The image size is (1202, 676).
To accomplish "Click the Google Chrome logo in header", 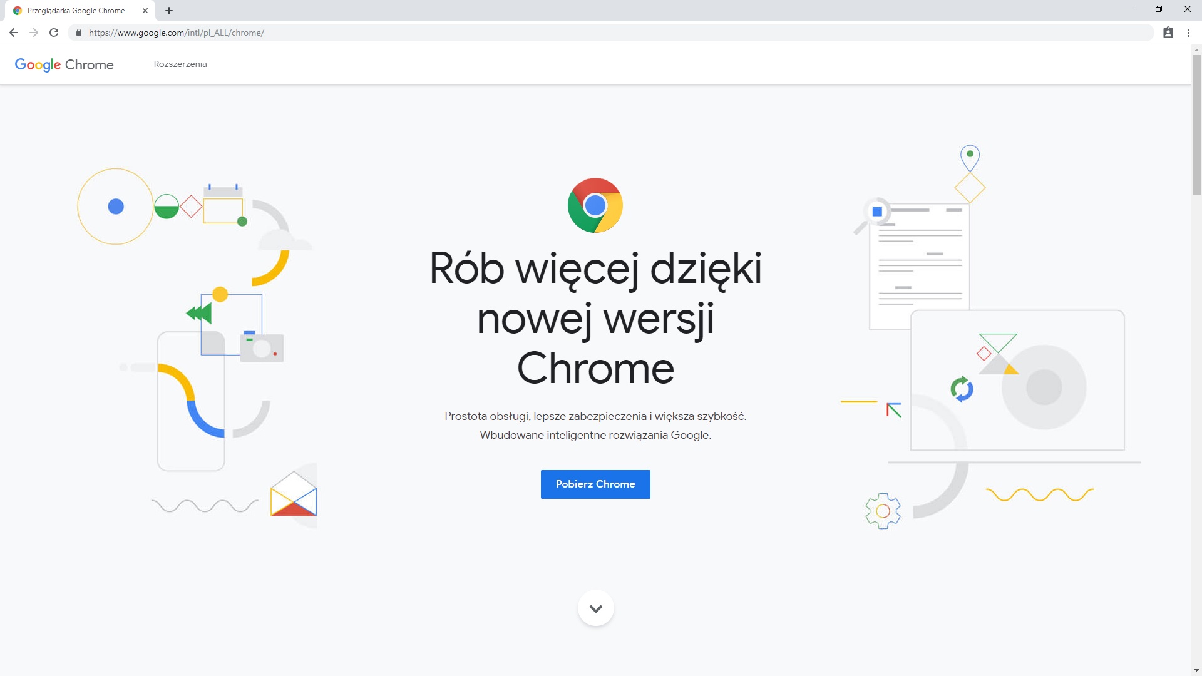I will pos(64,64).
